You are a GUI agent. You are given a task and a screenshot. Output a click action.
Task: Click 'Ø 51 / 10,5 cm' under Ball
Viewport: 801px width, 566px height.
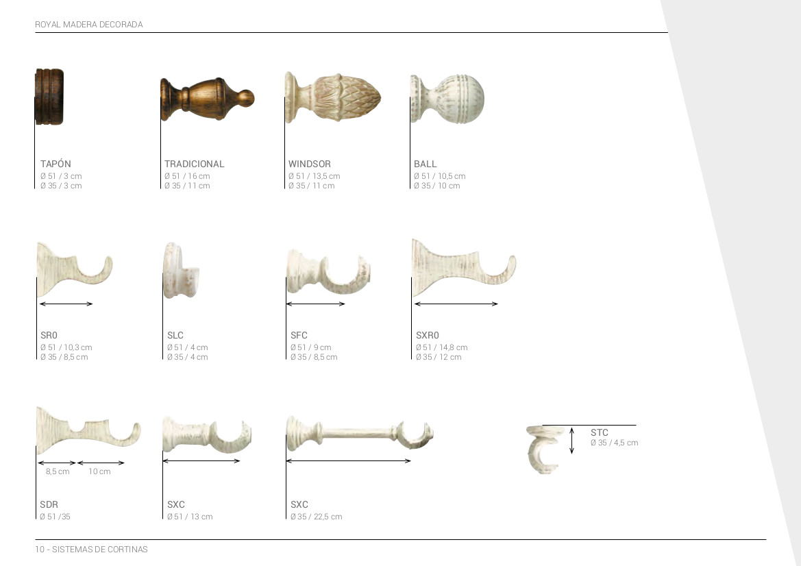[439, 176]
